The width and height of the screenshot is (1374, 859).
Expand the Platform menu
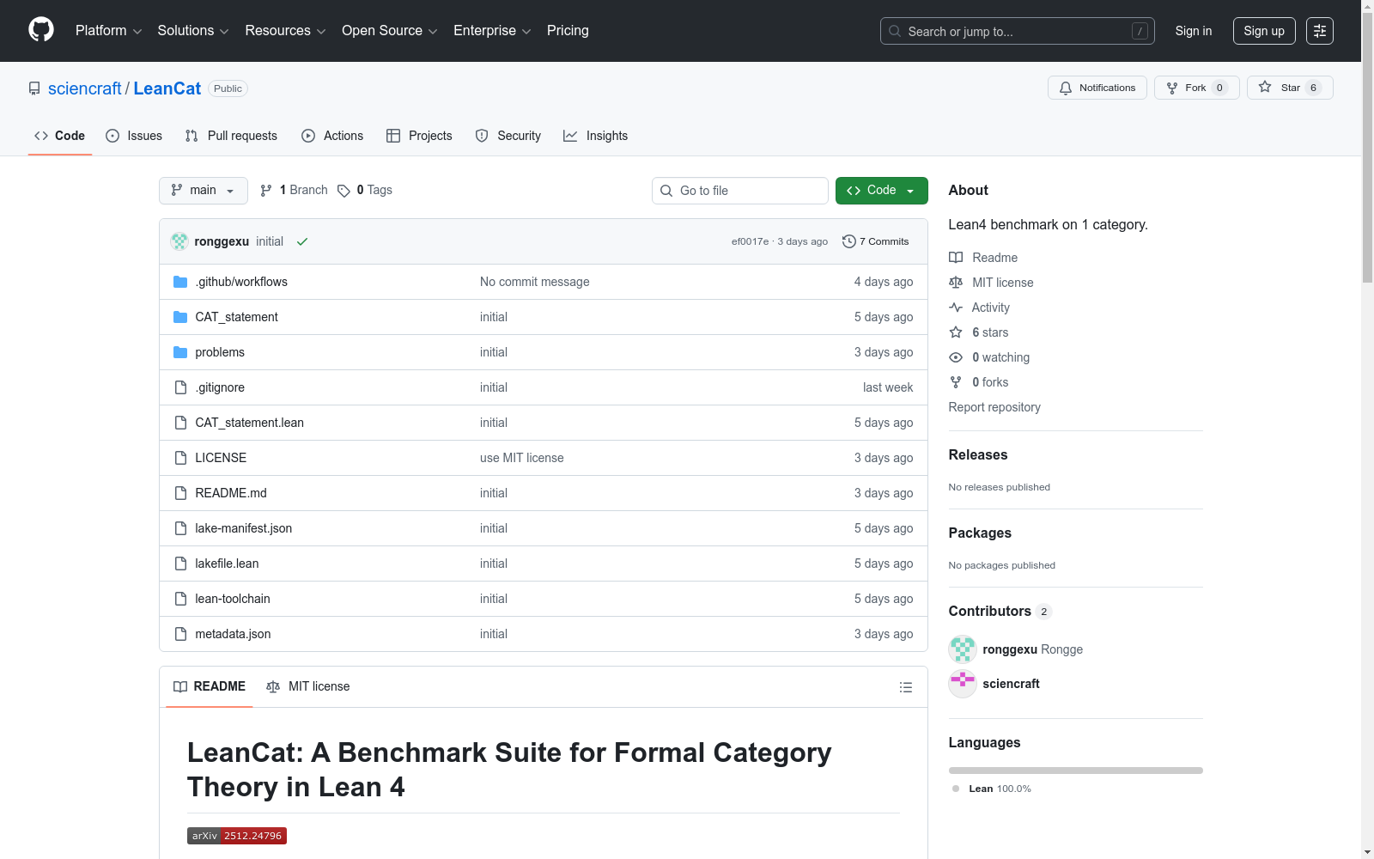[108, 31]
